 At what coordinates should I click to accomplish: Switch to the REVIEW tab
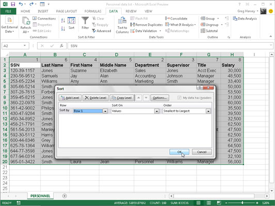[x=131, y=11]
